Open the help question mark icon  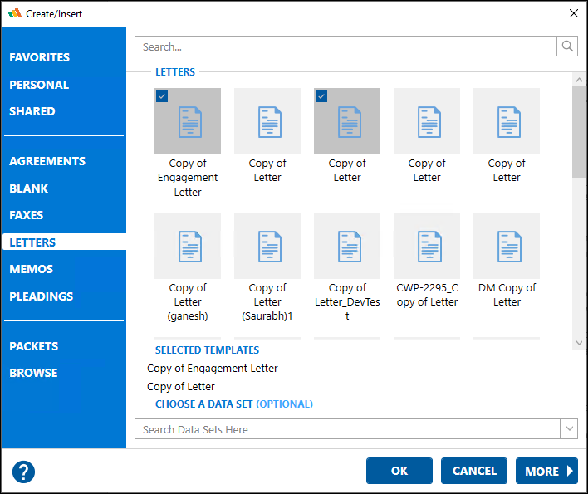[x=23, y=472]
